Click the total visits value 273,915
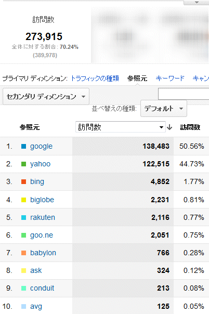Image resolution: width=209 pixels, height=314 pixels. click(x=44, y=36)
